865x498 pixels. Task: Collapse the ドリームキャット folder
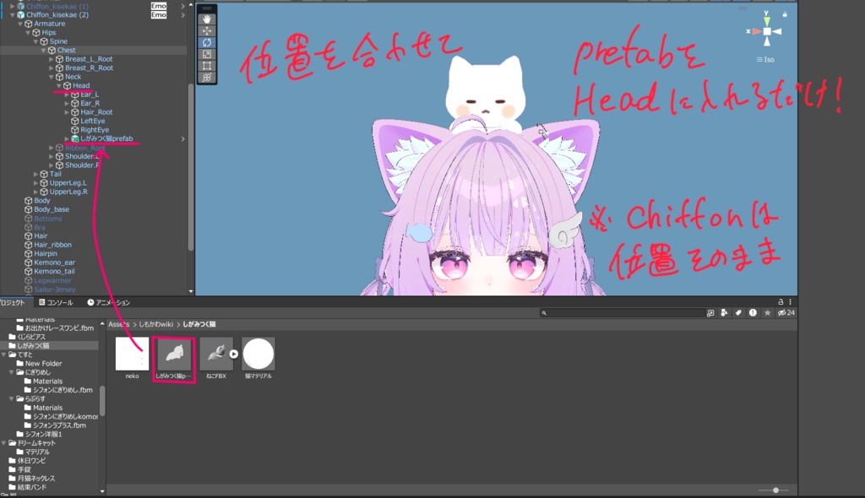4,443
